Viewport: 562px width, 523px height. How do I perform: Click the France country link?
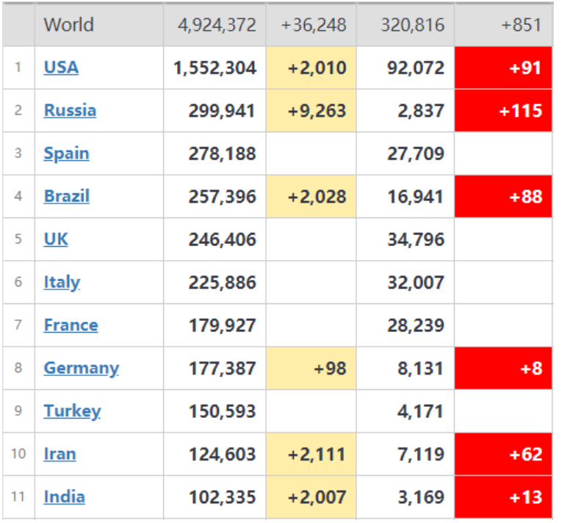(x=71, y=325)
